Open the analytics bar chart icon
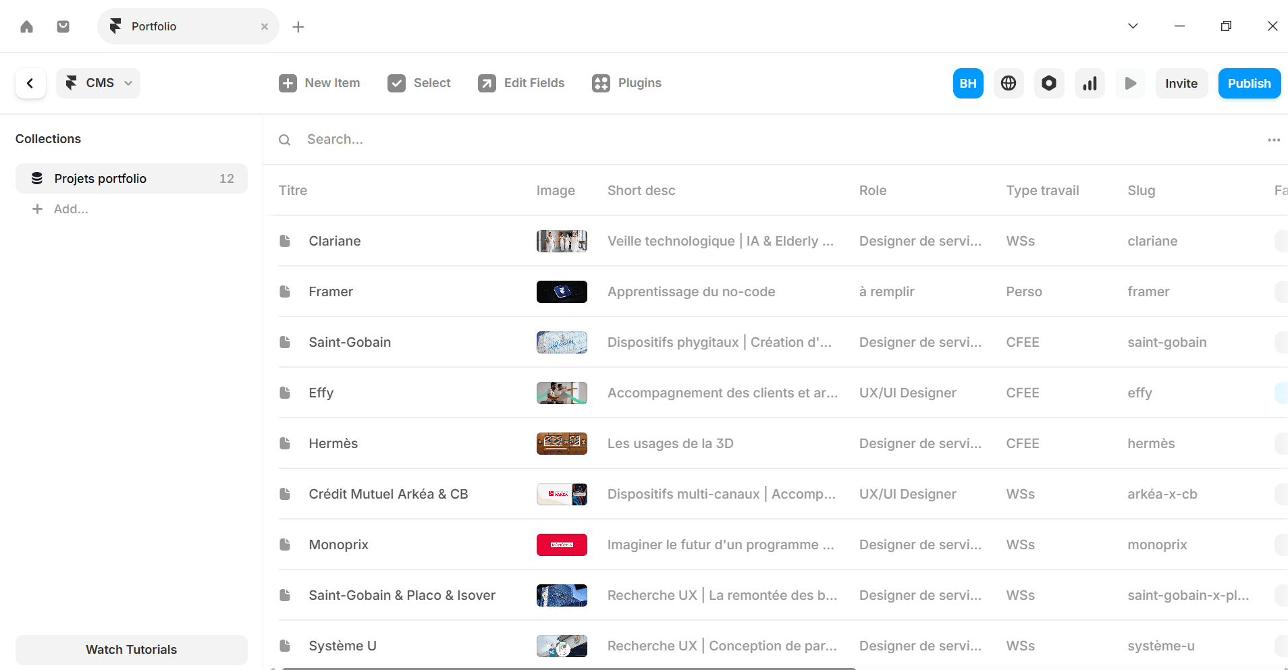Screen dimensions: 1288x670 click(1090, 83)
